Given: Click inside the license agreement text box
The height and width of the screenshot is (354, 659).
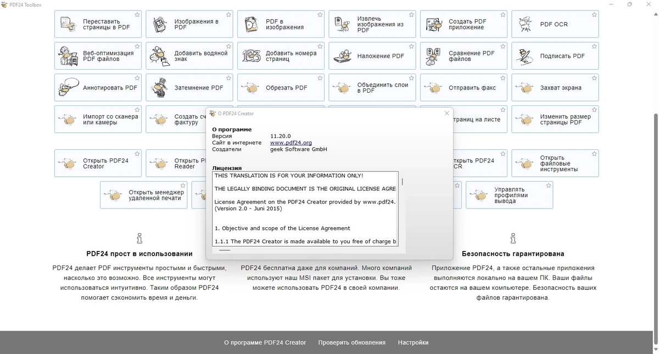Looking at the screenshot, I should pos(305,209).
